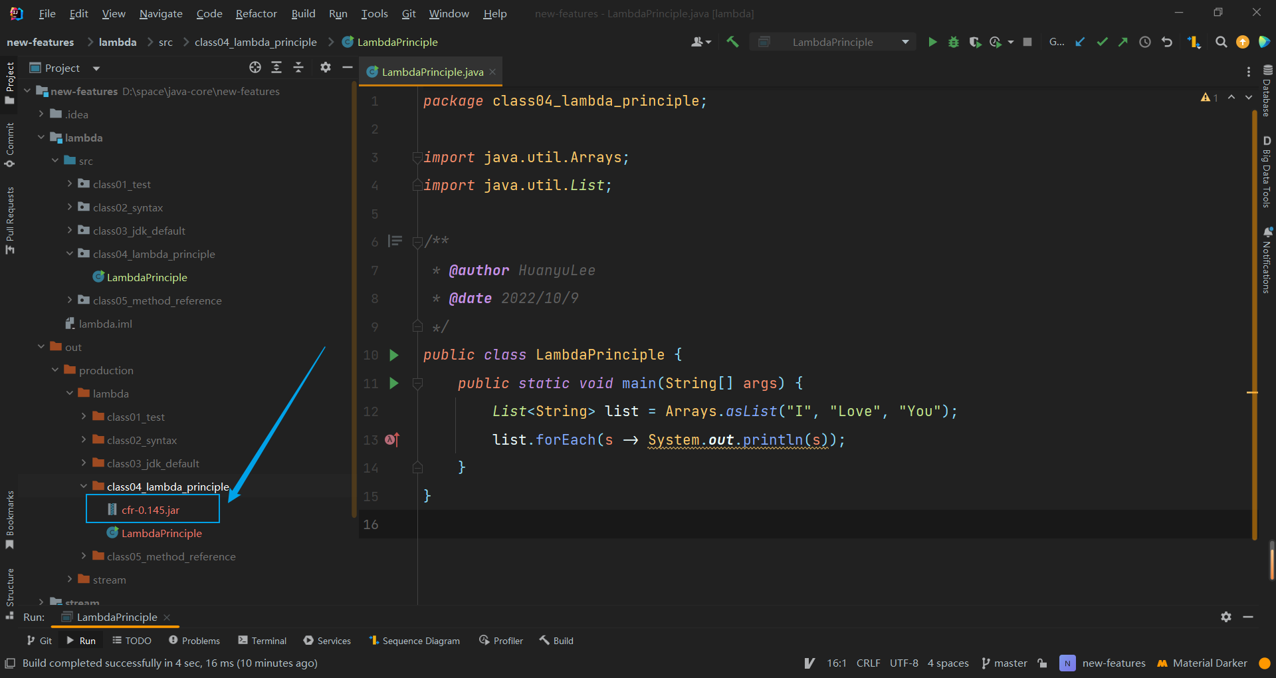Build project with the hammer icon
Screen dimensions: 1276x678
pos(732,42)
